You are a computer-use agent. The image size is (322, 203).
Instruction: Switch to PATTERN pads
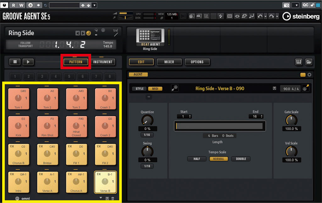(x=75, y=62)
